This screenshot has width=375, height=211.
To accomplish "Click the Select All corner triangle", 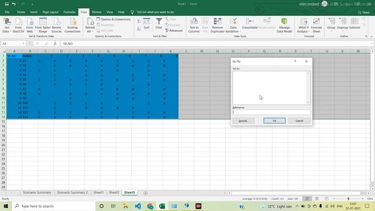I will click(4, 51).
